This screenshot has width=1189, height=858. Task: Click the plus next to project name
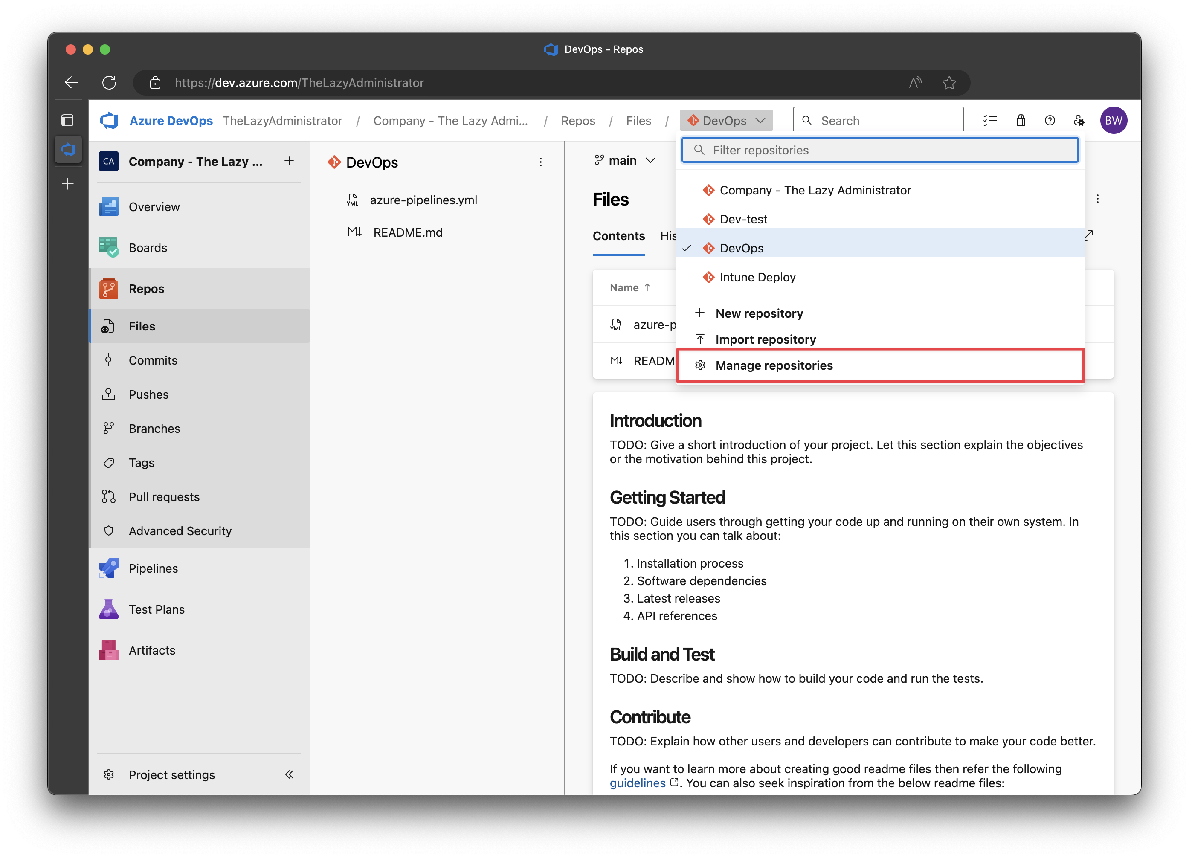pos(289,161)
